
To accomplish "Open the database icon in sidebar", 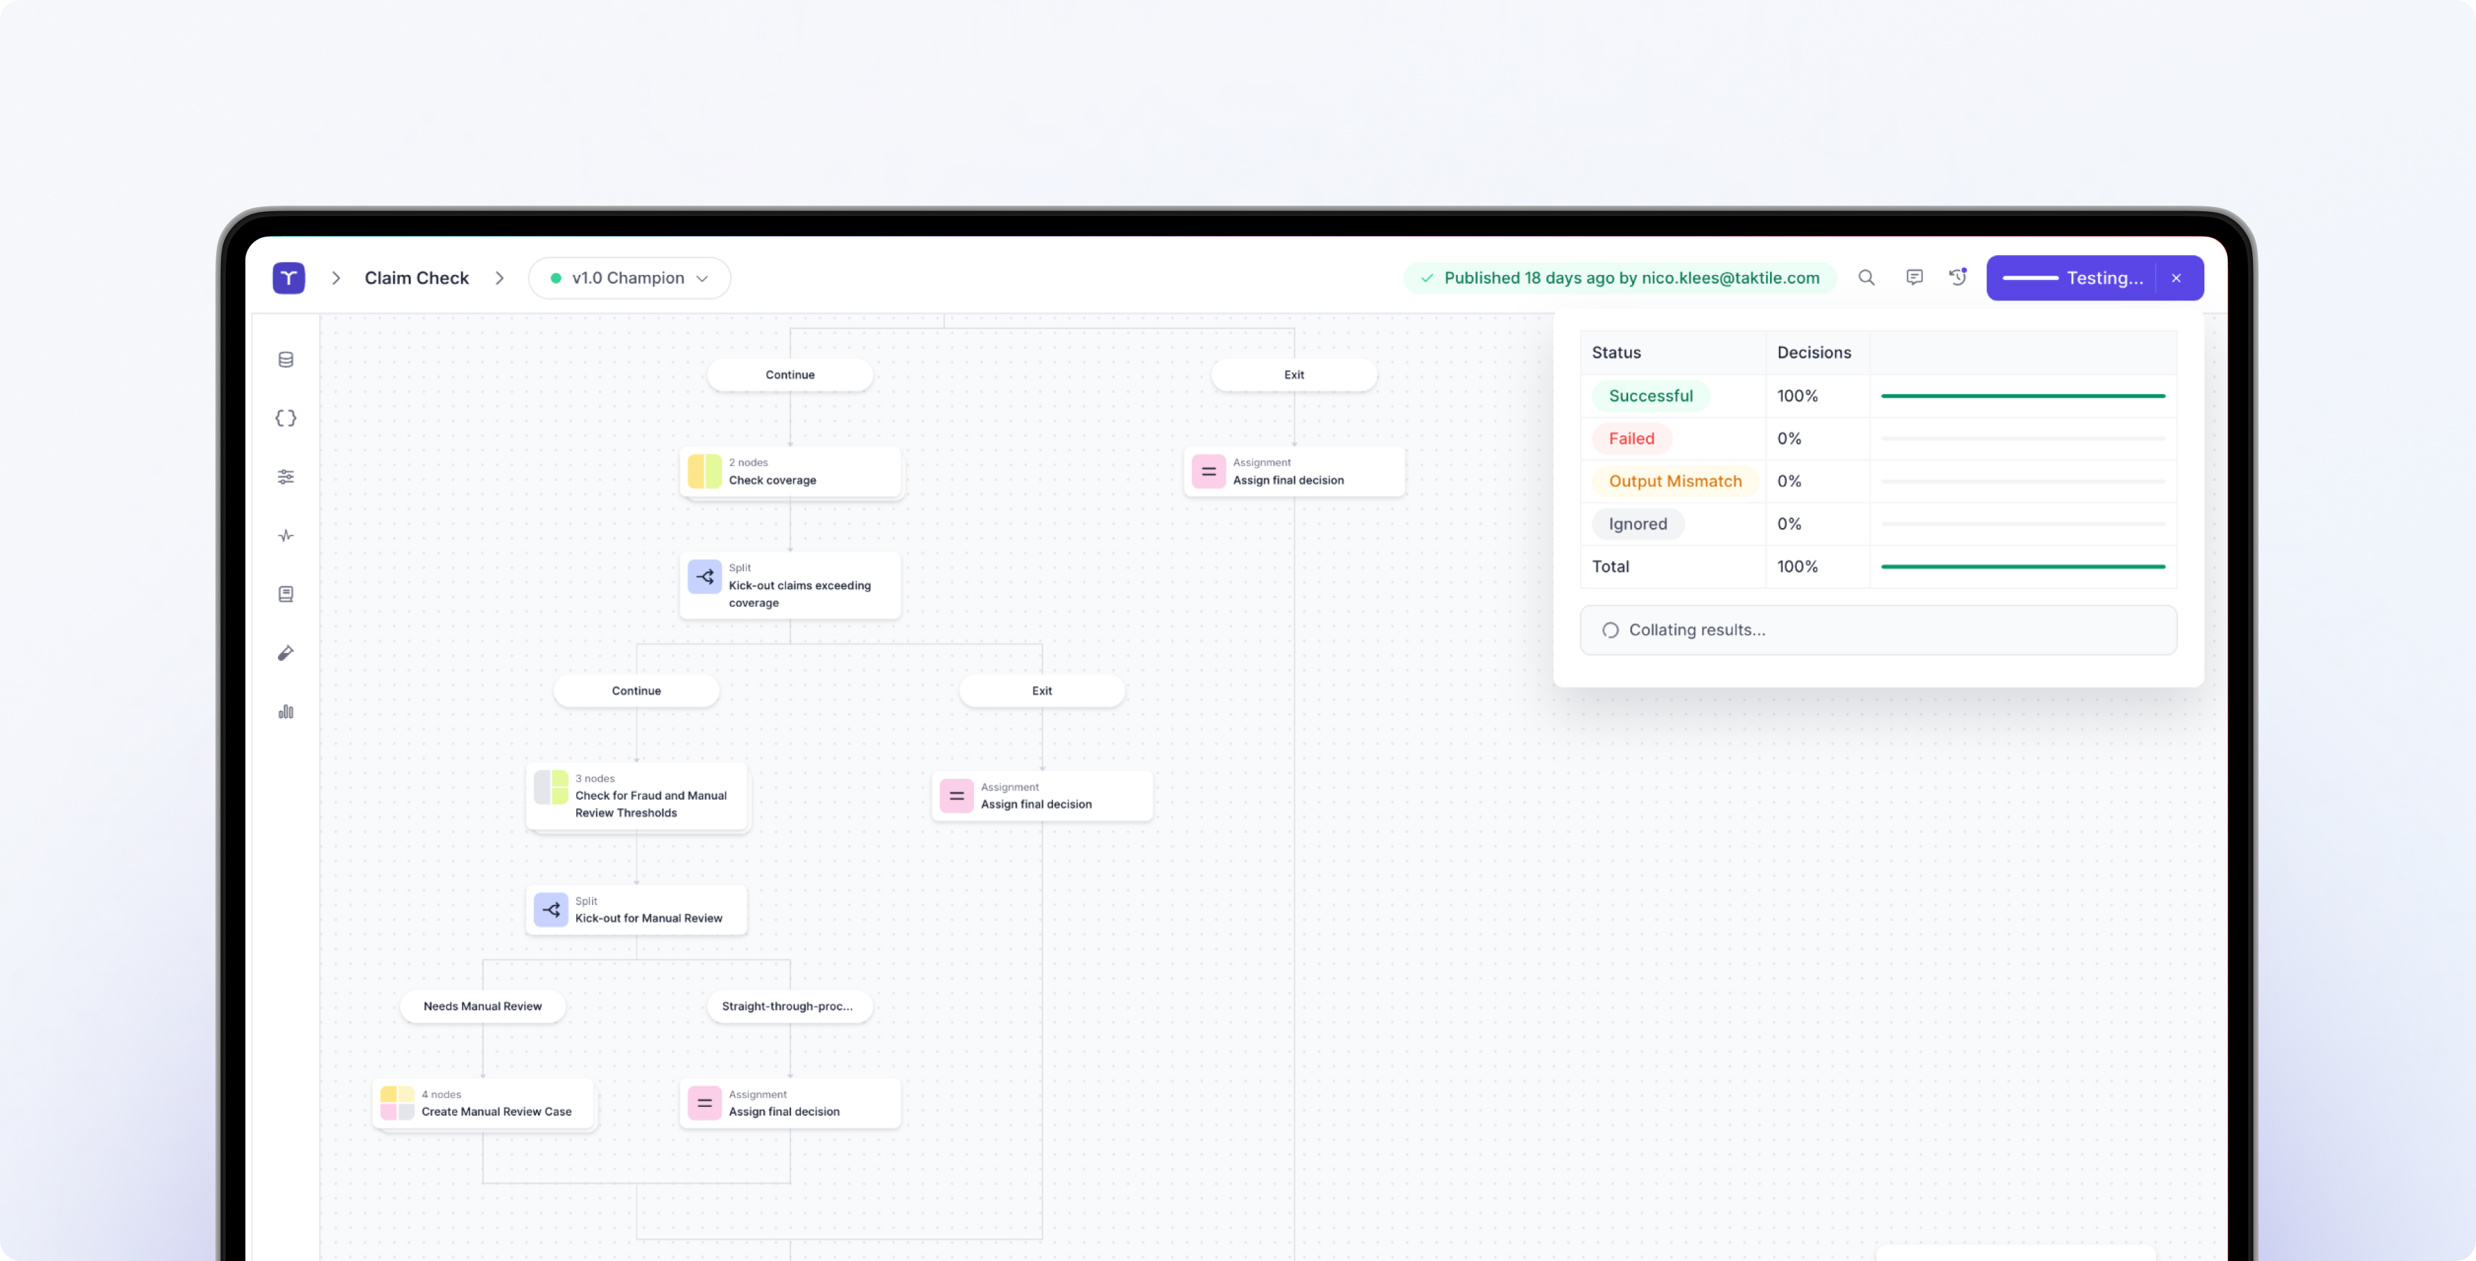I will (285, 359).
